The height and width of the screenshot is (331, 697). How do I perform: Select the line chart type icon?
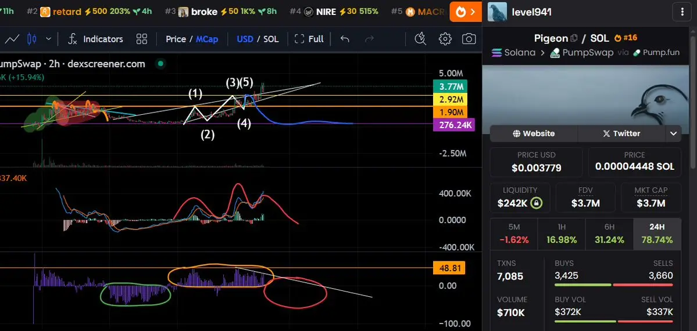(x=12, y=39)
